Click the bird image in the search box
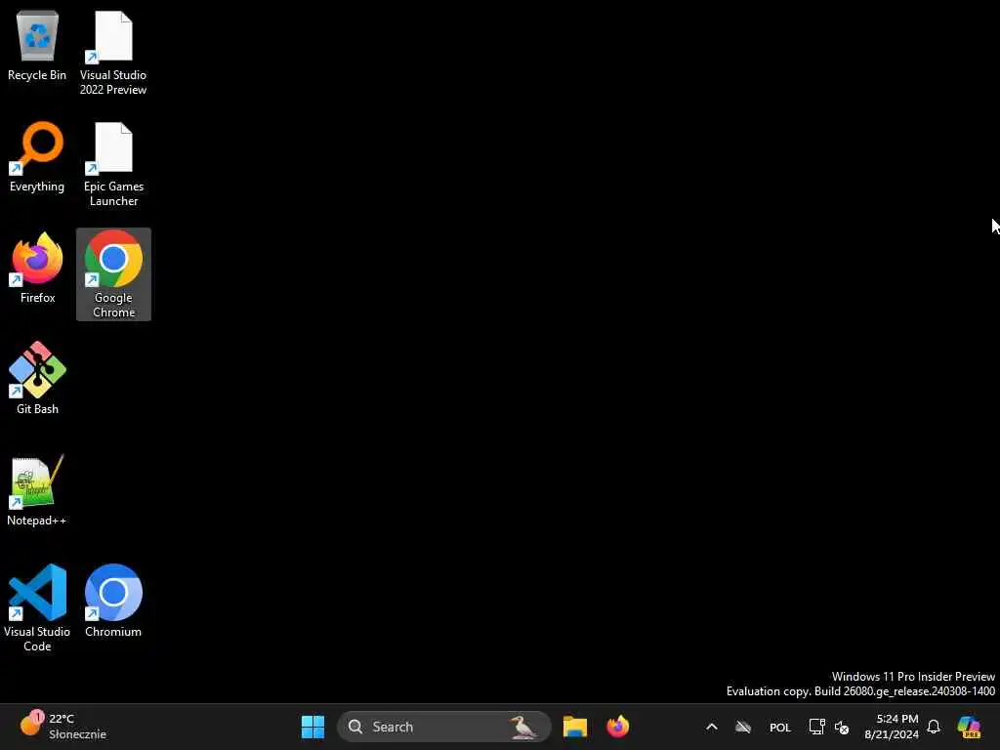The image size is (1000, 750). (523, 727)
